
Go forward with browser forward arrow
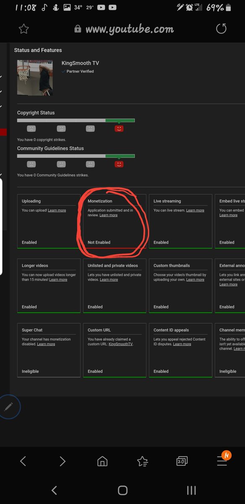coord(63,461)
